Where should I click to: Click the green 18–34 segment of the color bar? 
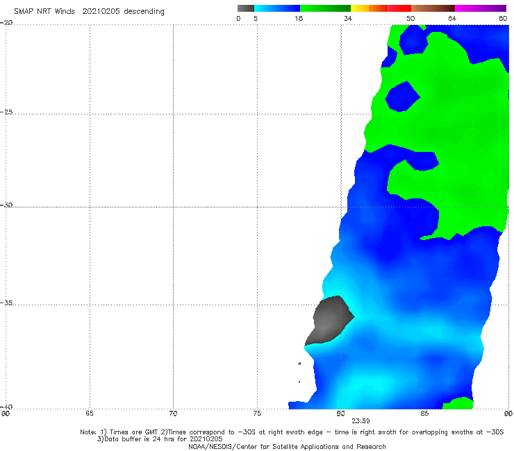pyautogui.click(x=326, y=8)
